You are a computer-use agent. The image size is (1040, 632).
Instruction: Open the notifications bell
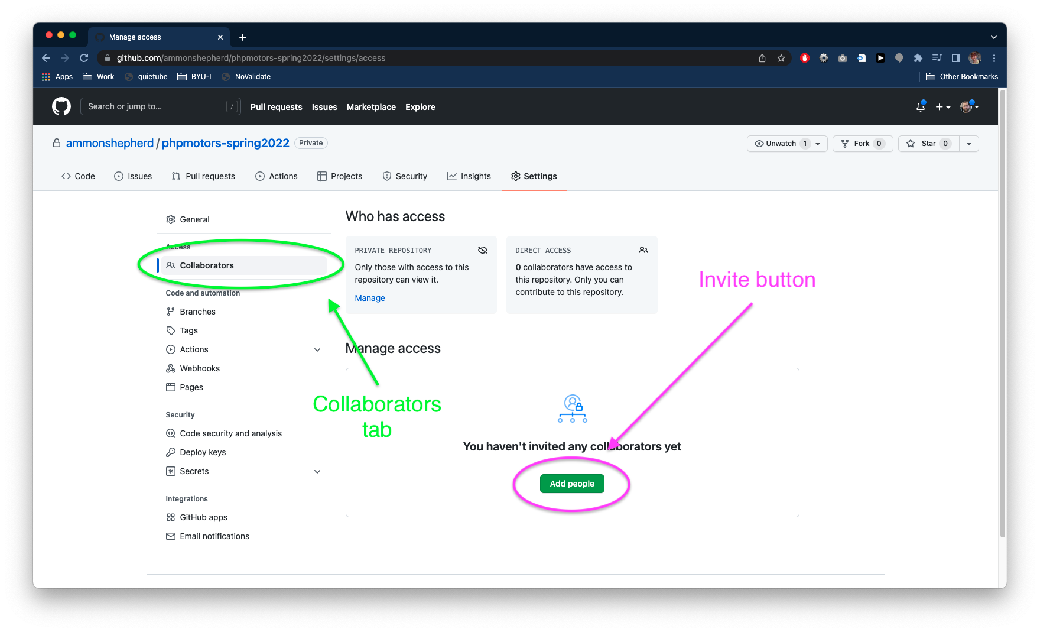(x=920, y=106)
